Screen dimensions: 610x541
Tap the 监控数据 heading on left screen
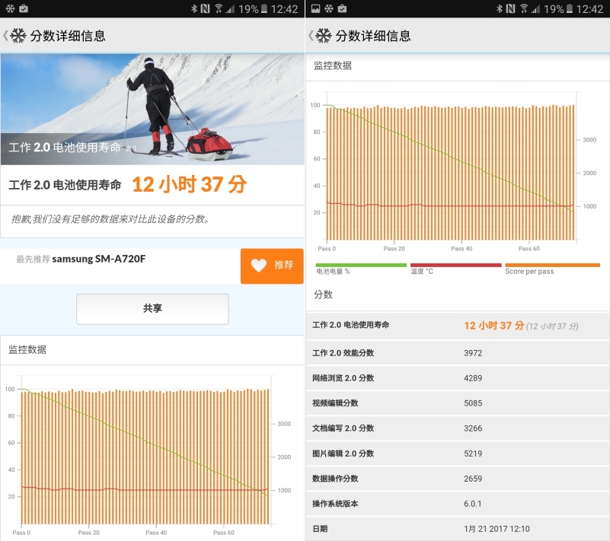tap(27, 350)
